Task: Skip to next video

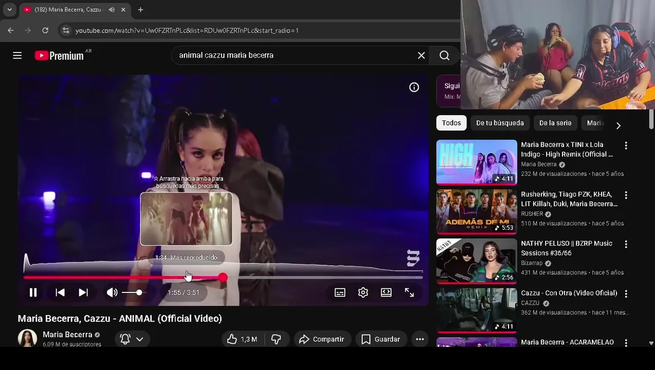Action: 83,292
